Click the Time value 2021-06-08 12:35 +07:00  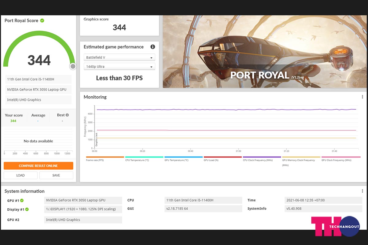tap(323, 200)
